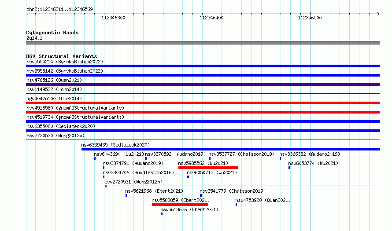
Task: Click the blue bar under nsv5558142
Action: pos(203,75)
